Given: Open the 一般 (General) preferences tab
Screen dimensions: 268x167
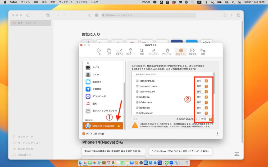Looking at the screenshot, I should click(x=99, y=52).
